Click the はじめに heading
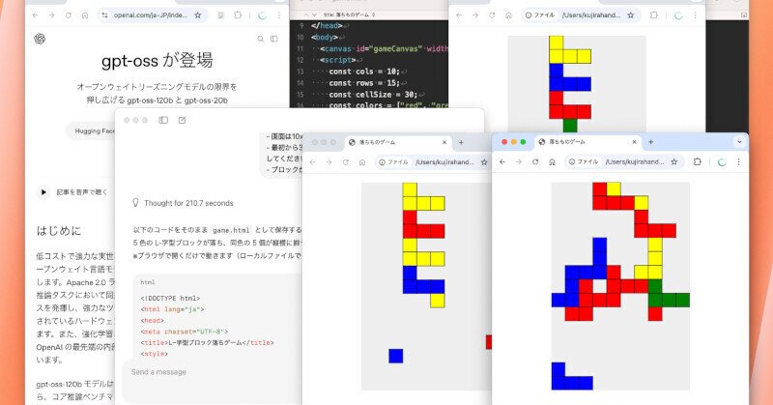This screenshot has height=405, width=773. [58, 230]
